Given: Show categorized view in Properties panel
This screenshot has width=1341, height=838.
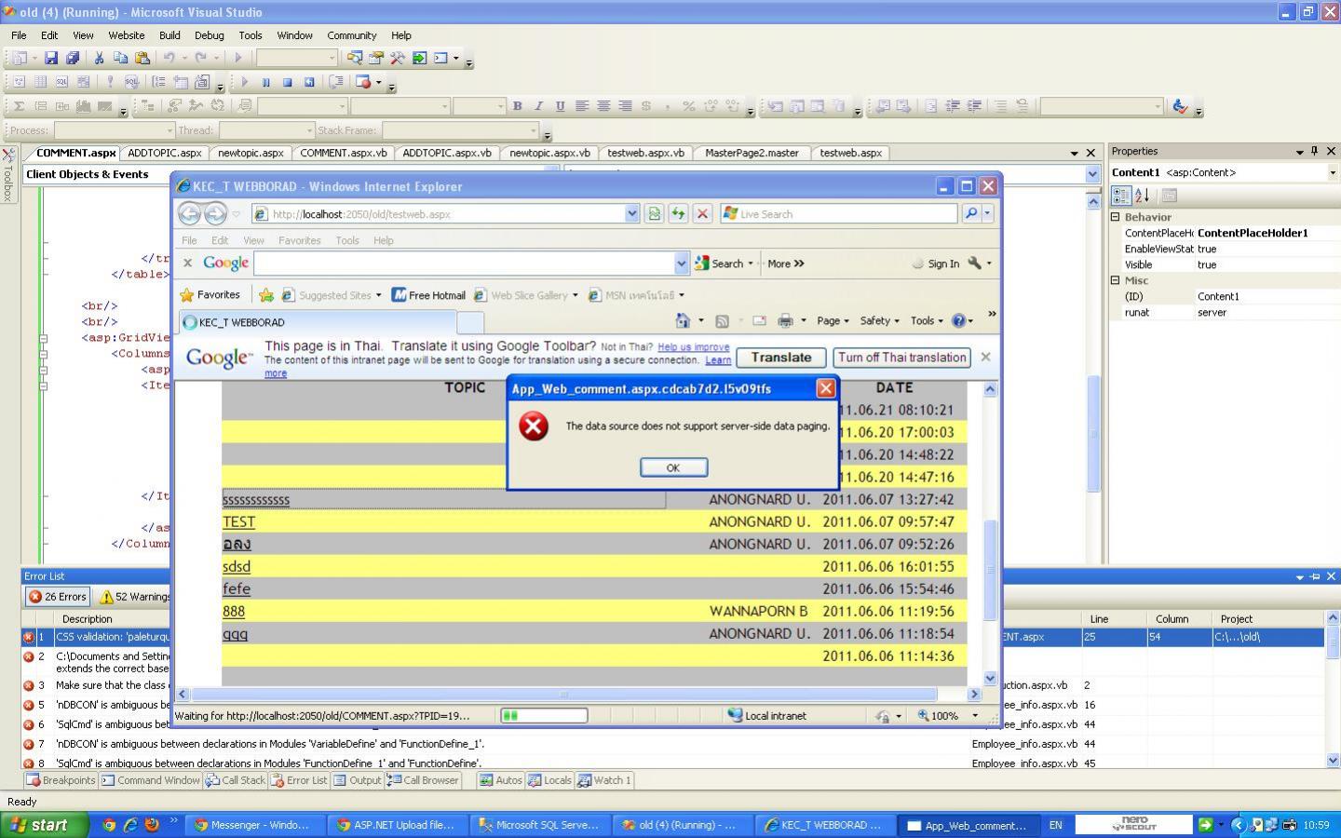Looking at the screenshot, I should [1120, 196].
